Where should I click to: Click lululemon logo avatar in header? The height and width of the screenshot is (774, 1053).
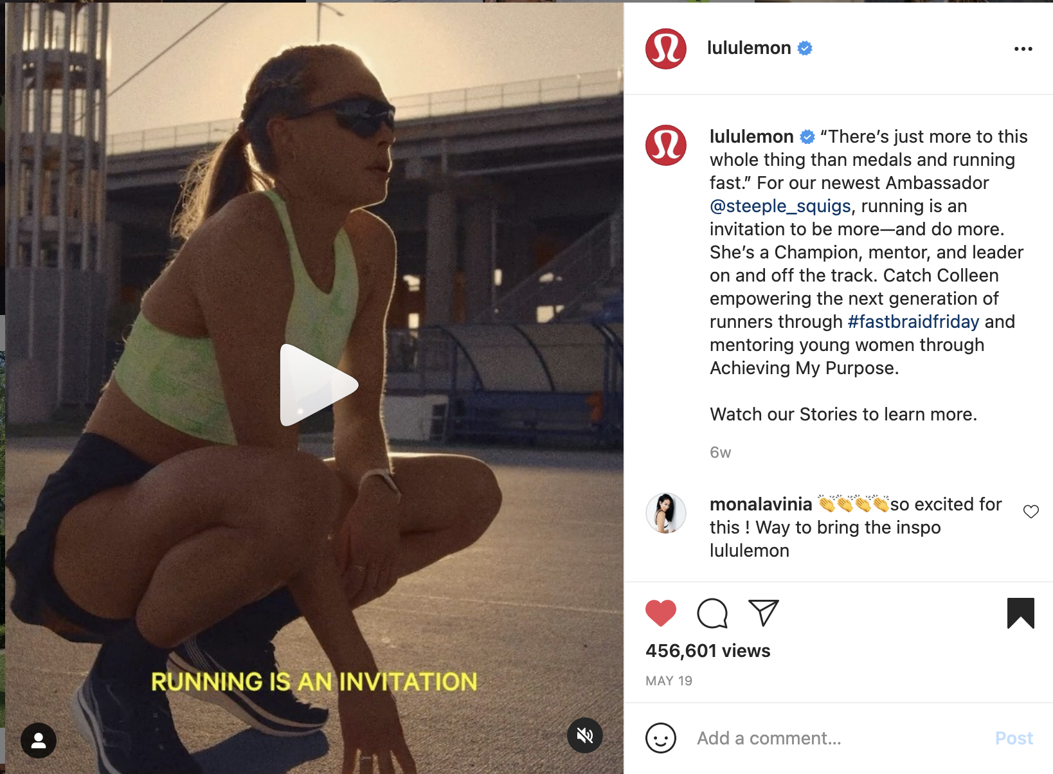[x=666, y=49]
